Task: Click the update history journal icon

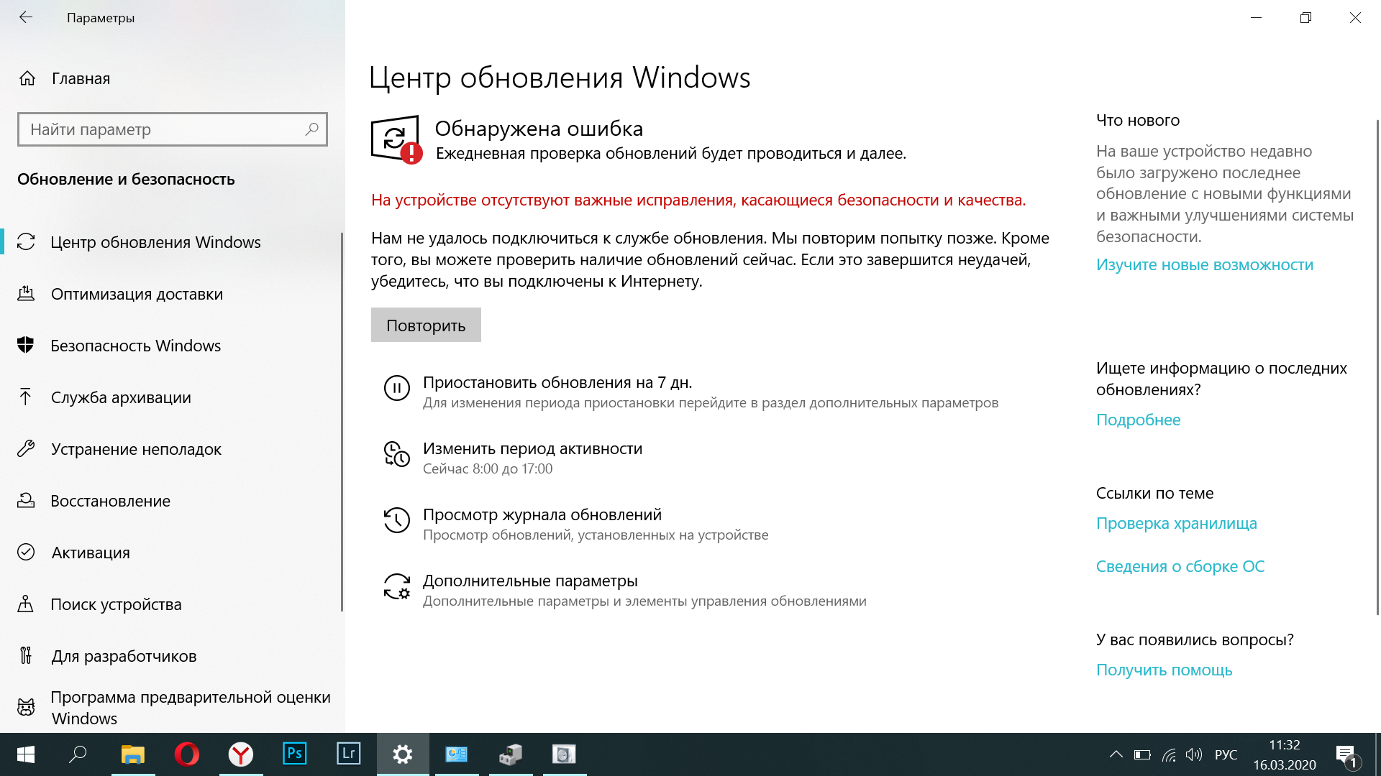Action: [x=396, y=522]
